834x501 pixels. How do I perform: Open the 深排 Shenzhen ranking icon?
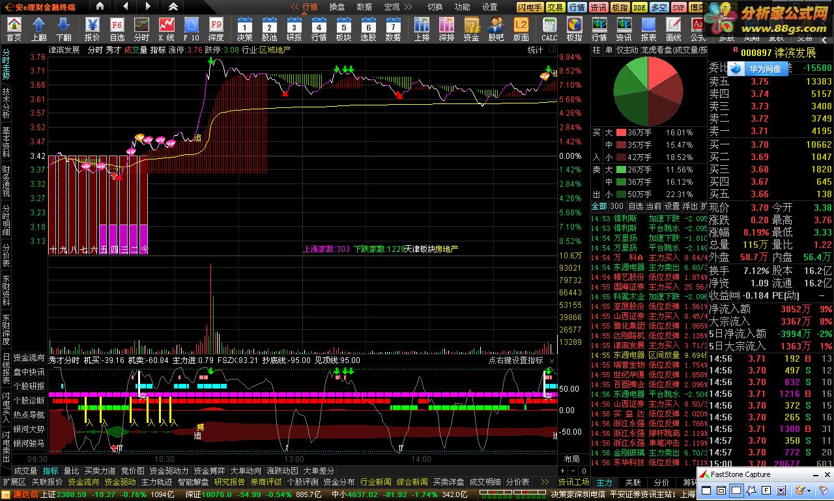446,29
